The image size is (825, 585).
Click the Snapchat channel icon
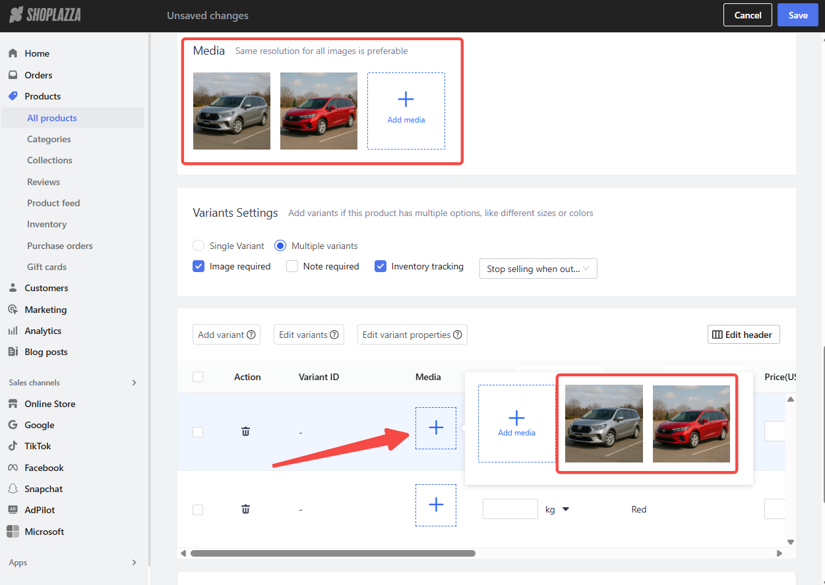(13, 489)
